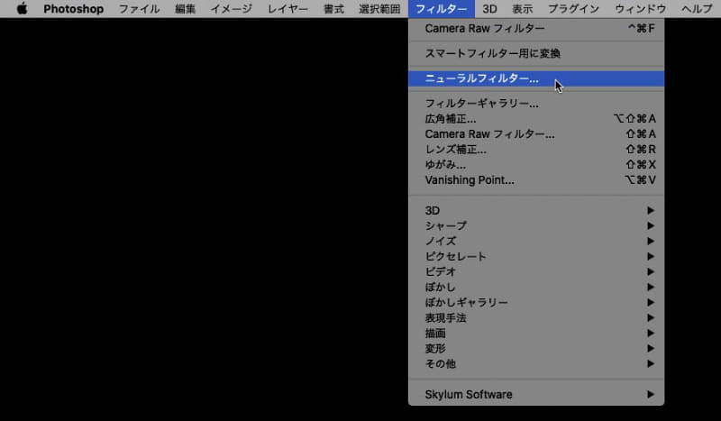The width and height of the screenshot is (721, 421).
Task: Open the 書式 menu
Action: [333, 9]
